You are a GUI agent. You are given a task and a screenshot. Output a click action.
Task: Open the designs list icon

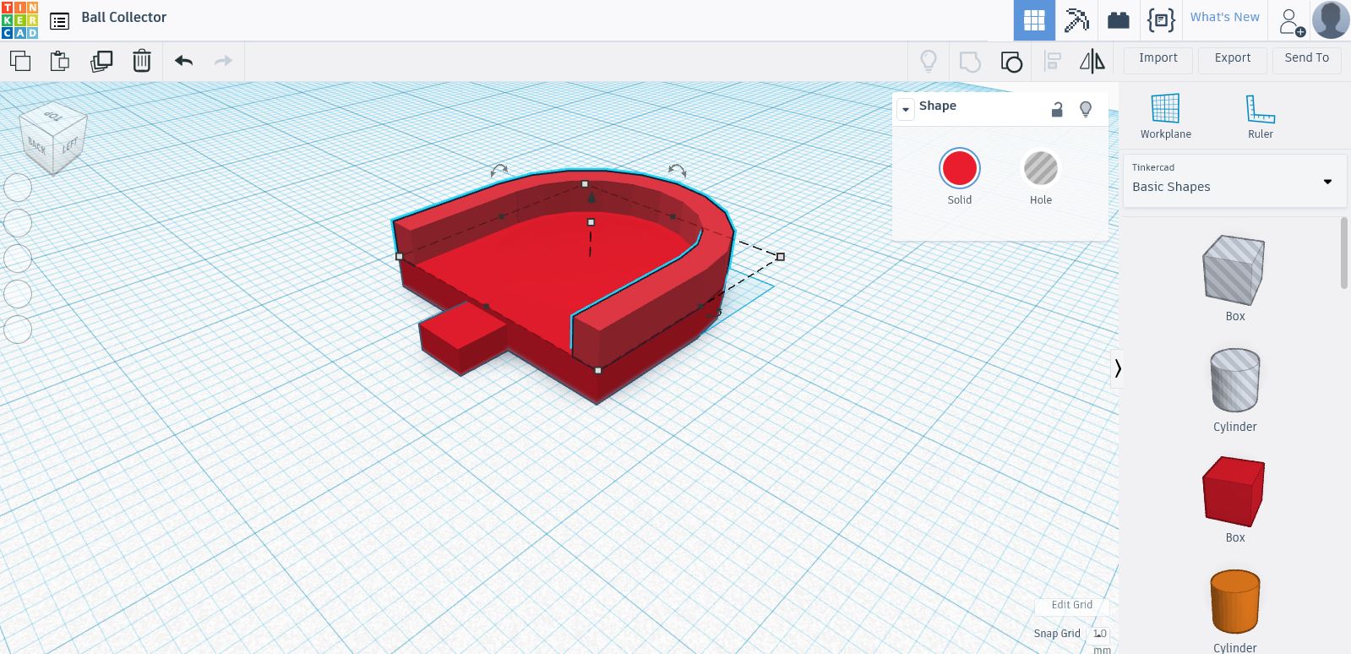pos(59,21)
